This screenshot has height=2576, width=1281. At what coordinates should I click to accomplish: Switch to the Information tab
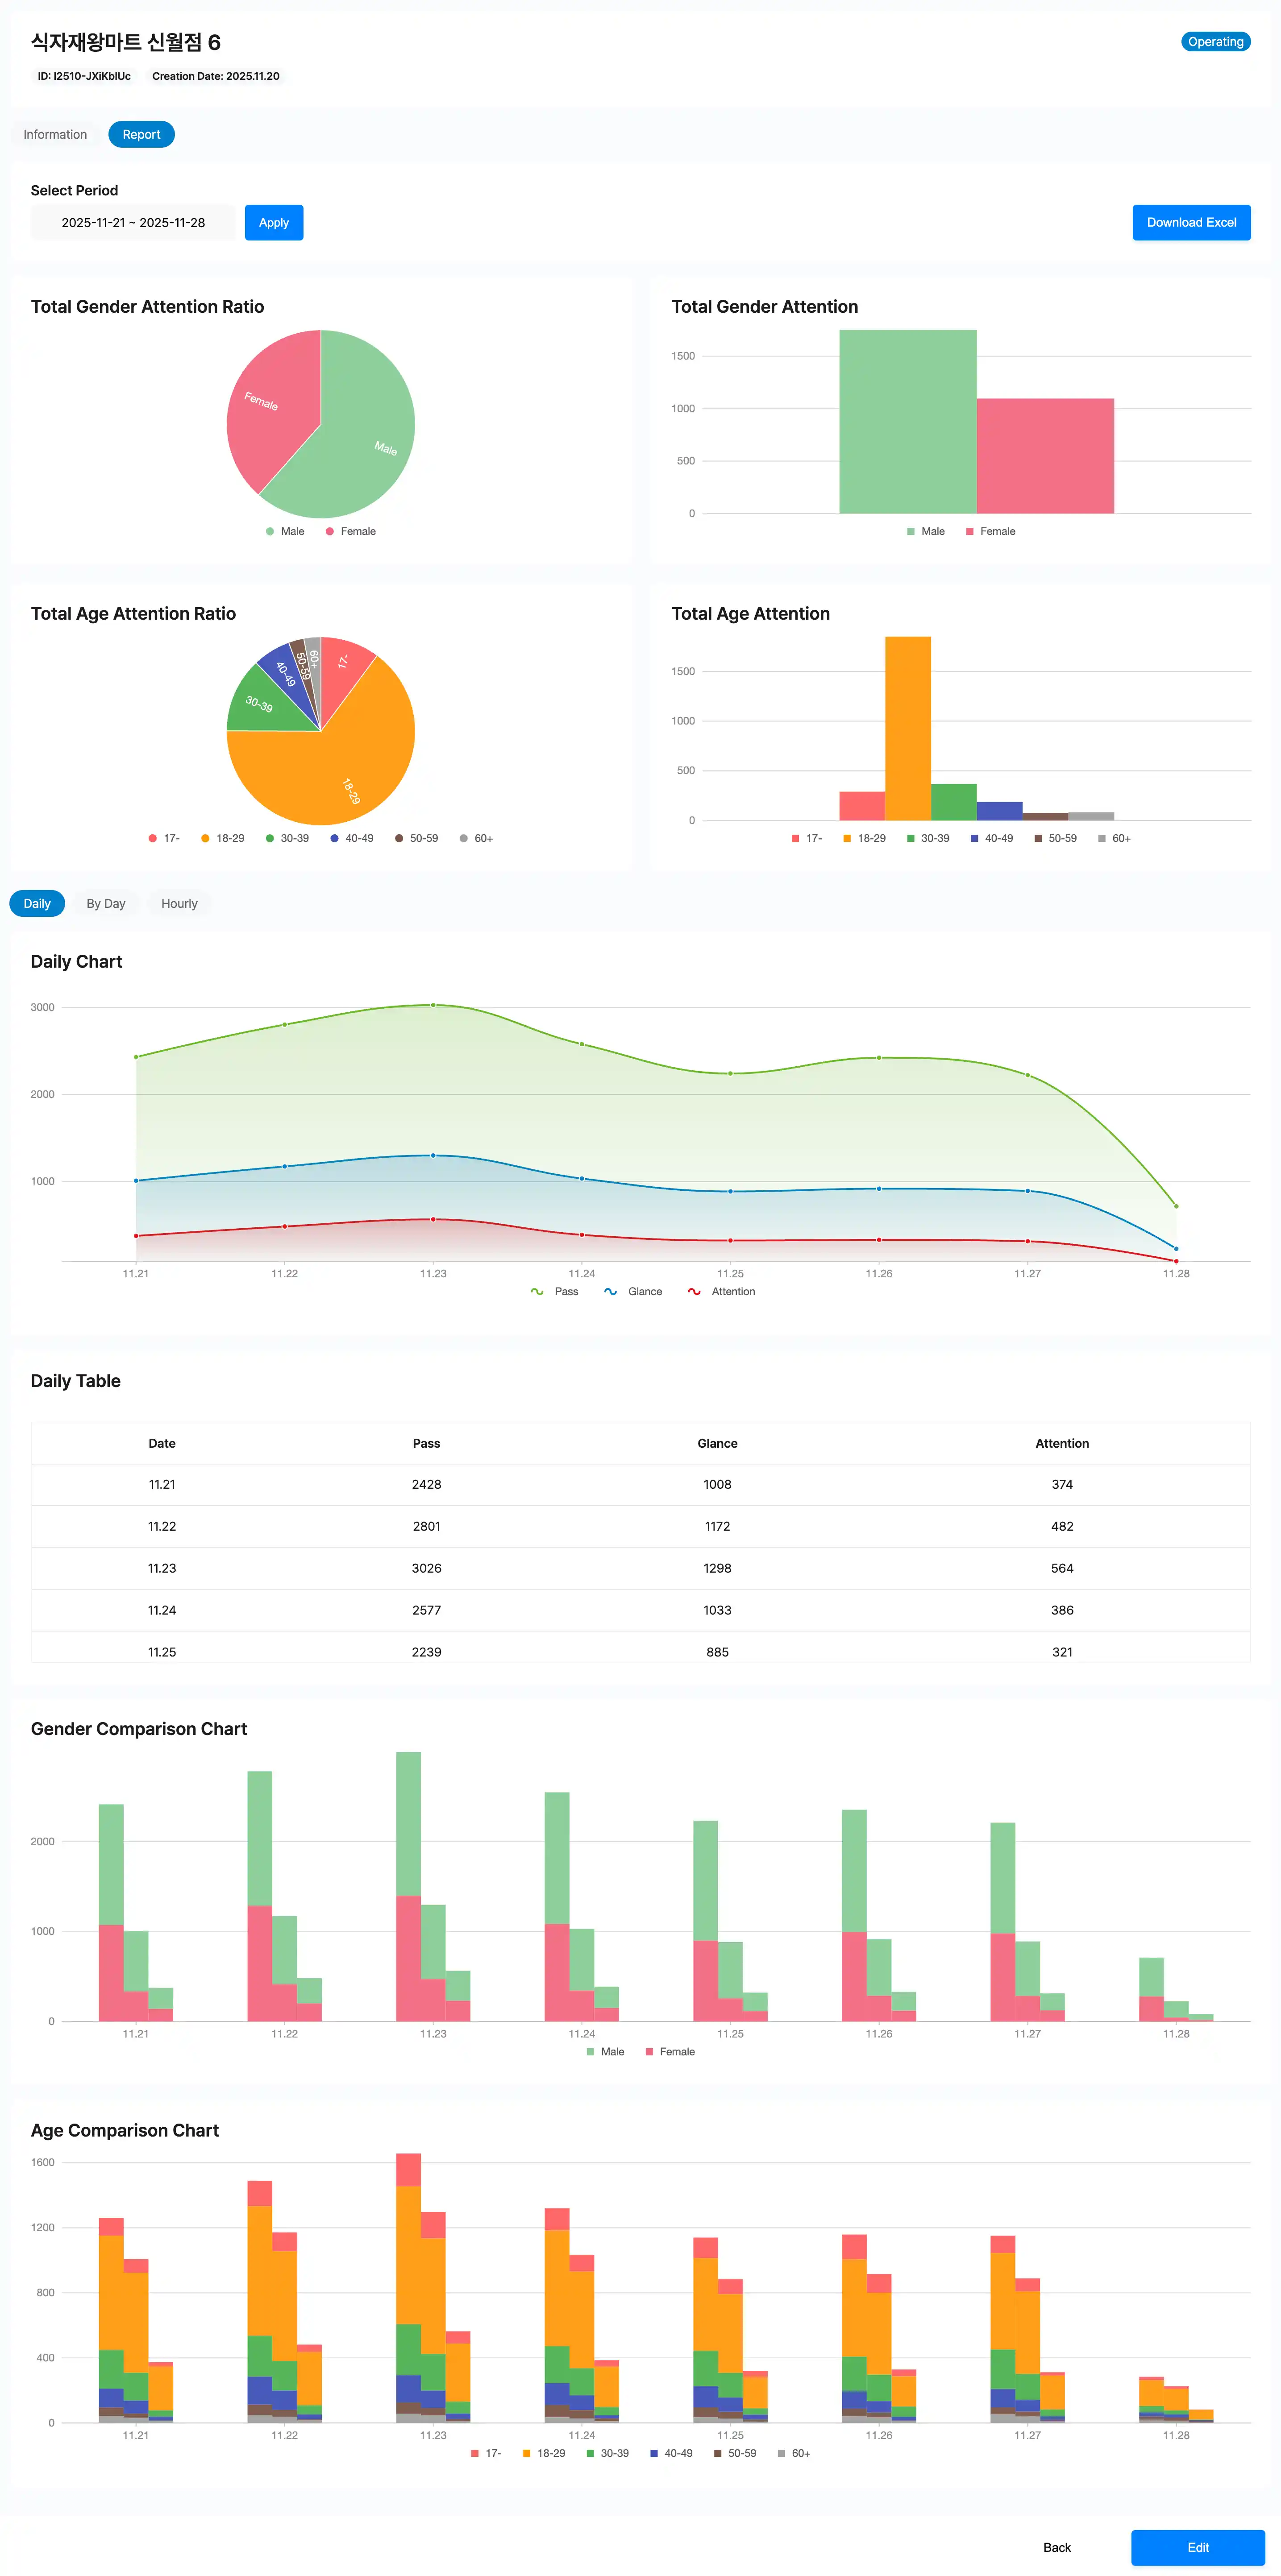pyautogui.click(x=55, y=134)
